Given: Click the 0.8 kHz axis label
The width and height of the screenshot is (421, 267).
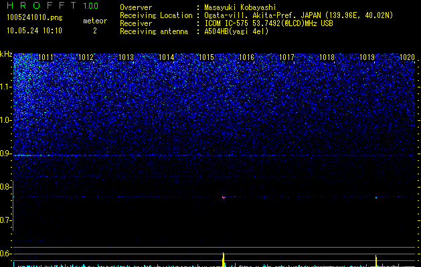Looking at the screenshot, I should click(6, 187).
